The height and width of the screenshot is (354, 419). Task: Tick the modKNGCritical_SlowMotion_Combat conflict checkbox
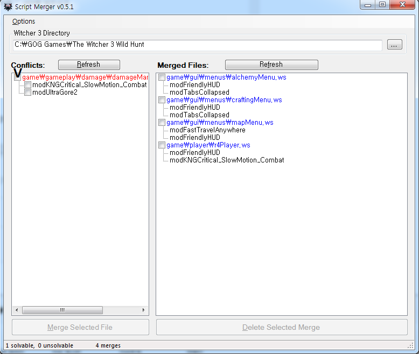click(27, 85)
